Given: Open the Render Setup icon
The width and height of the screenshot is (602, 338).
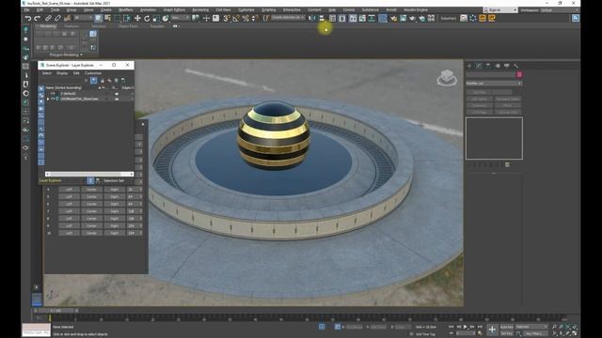Looking at the screenshot, I should (x=393, y=18).
